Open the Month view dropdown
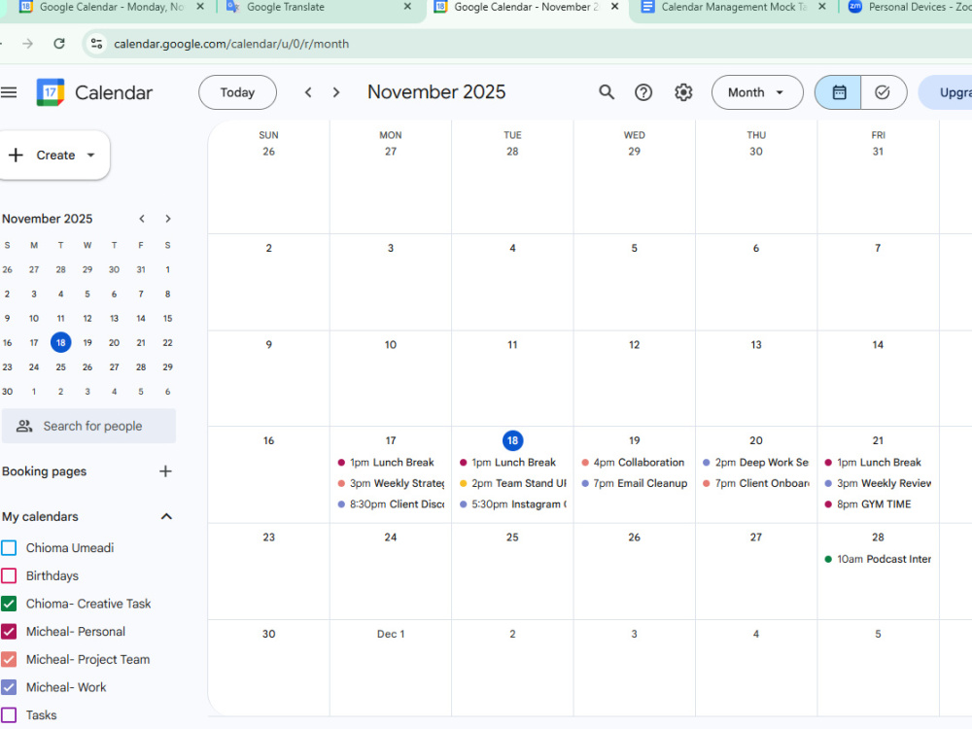The image size is (972, 729). [757, 92]
